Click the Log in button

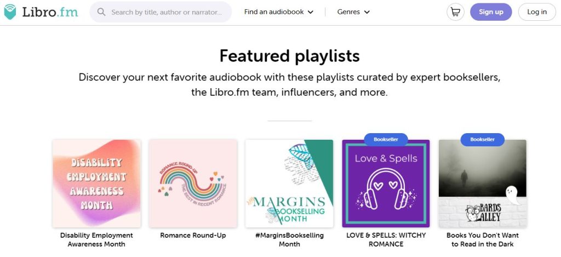537,12
